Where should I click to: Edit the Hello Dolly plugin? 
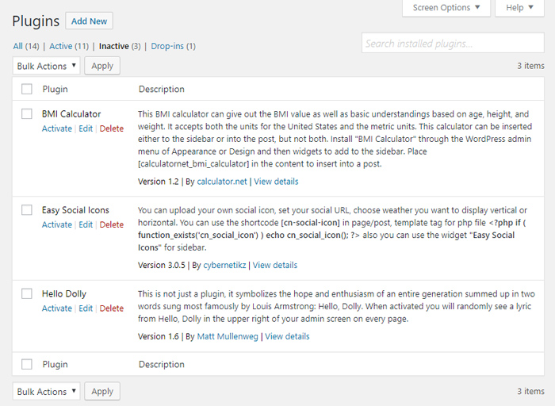pos(86,308)
